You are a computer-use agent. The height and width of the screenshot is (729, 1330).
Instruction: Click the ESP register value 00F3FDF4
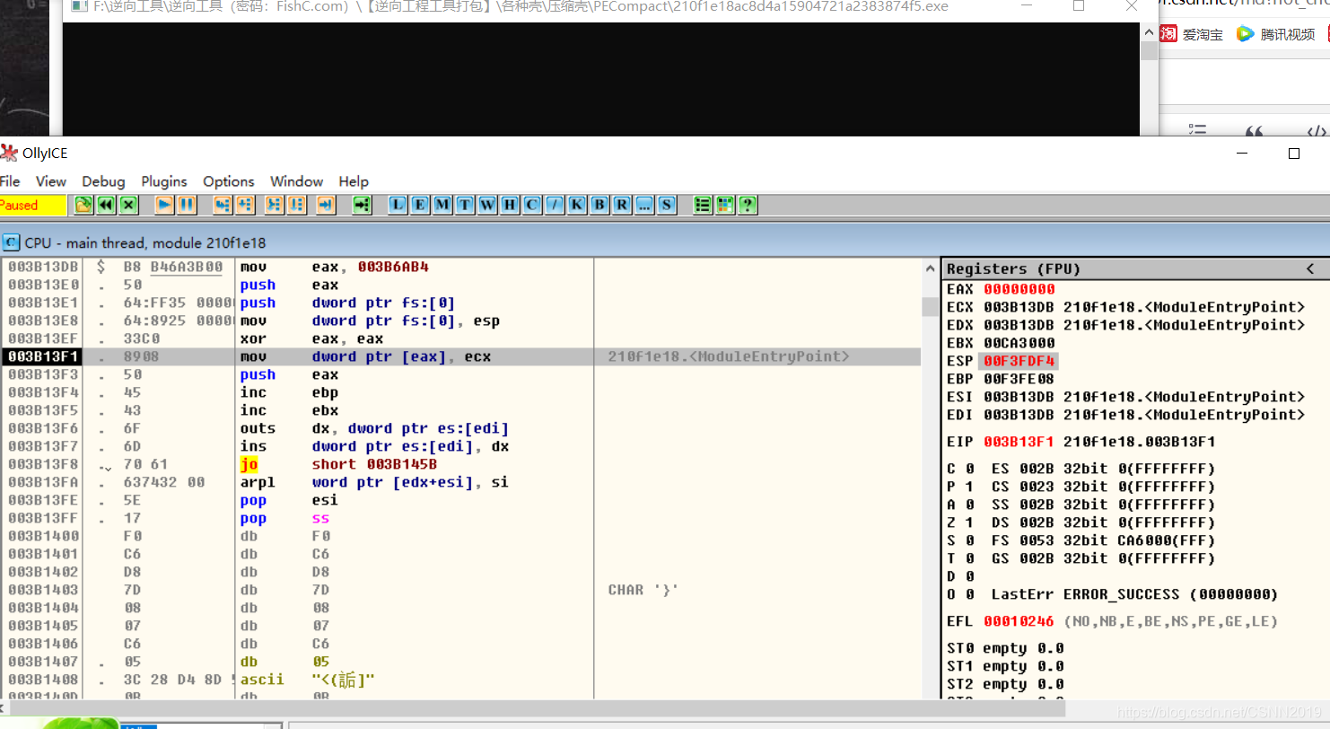pos(1019,361)
